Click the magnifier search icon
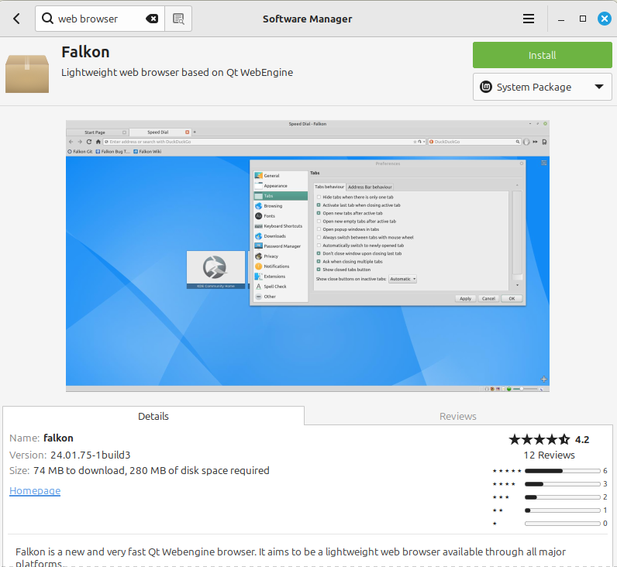This screenshot has width=617, height=567. [x=47, y=18]
